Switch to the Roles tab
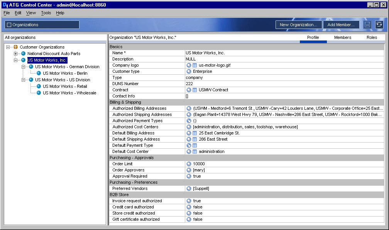 pyautogui.click(x=372, y=37)
